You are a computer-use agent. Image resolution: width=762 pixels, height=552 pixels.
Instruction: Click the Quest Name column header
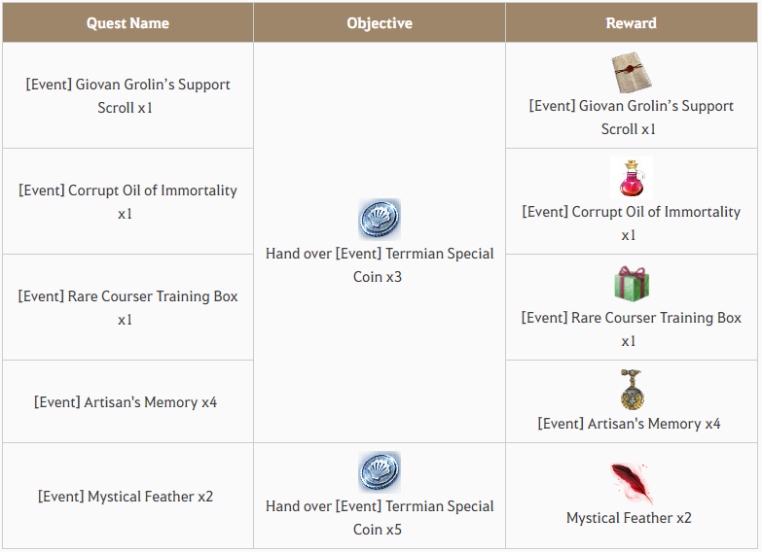pos(127,22)
